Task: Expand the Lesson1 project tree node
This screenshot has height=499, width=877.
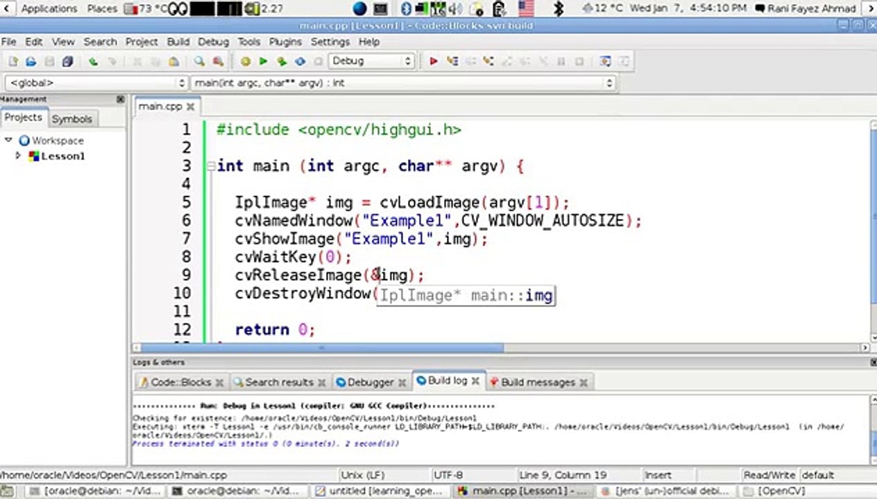Action: (x=19, y=156)
